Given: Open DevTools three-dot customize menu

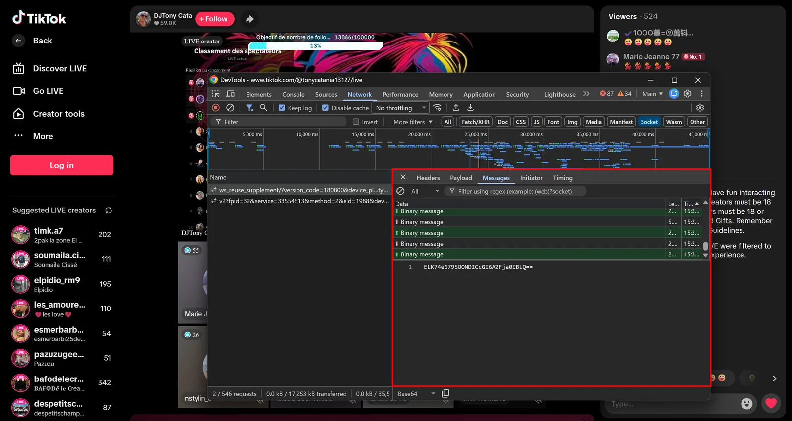Looking at the screenshot, I should (x=701, y=94).
